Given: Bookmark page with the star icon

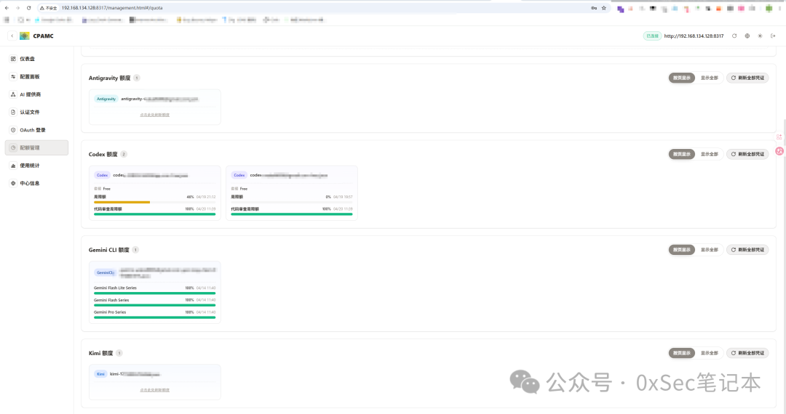Looking at the screenshot, I should click(604, 8).
